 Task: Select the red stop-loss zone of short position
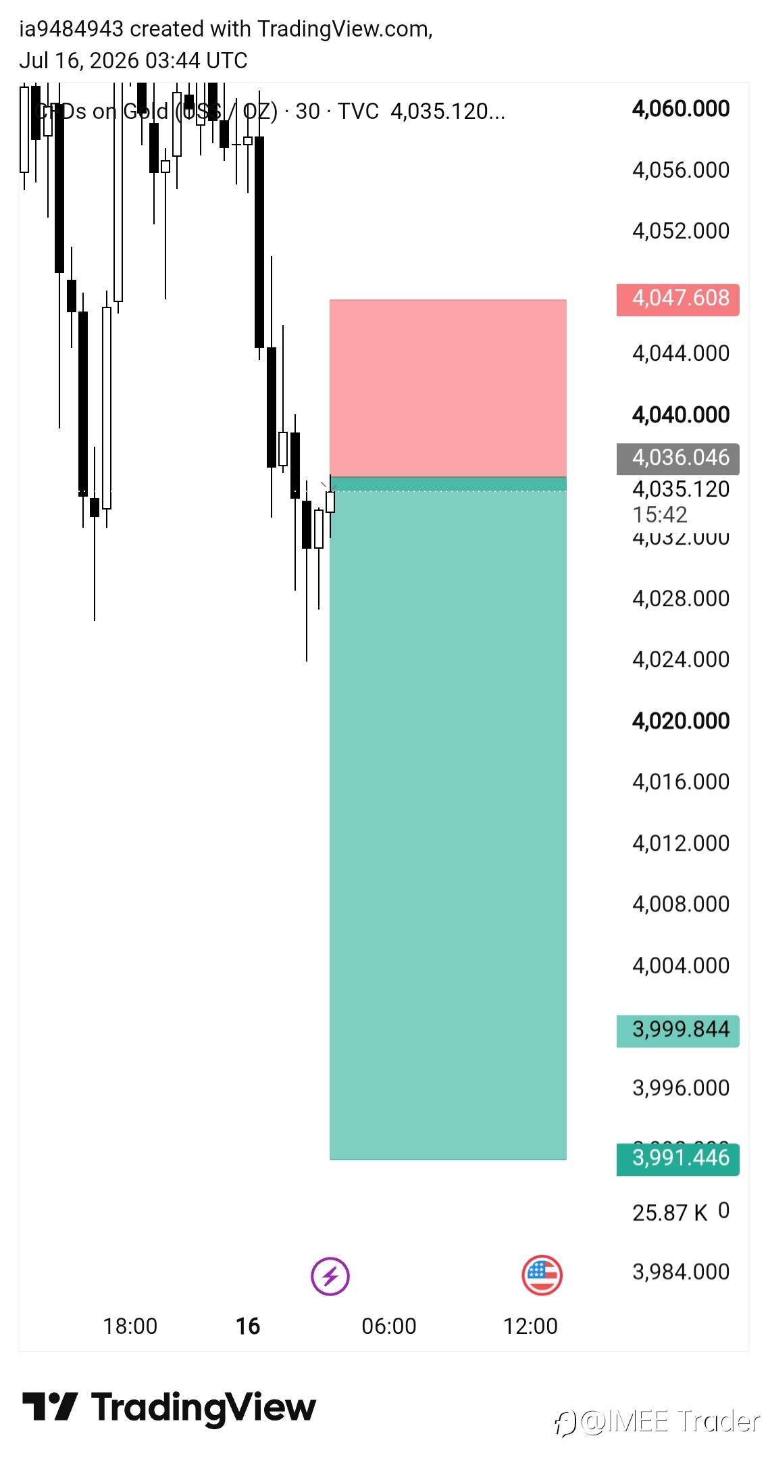tap(448, 388)
